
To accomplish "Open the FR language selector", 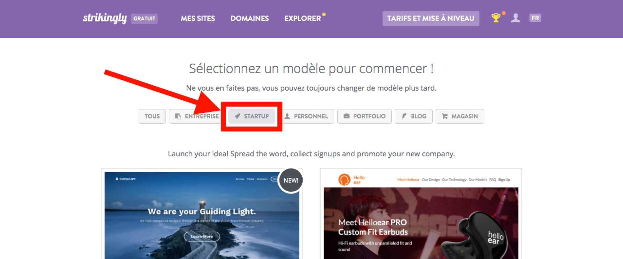I will (535, 18).
